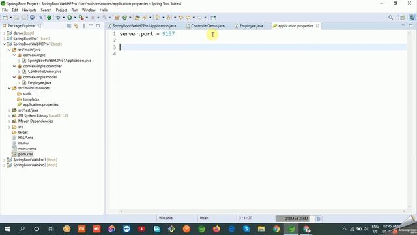Image resolution: width=417 pixels, height=235 pixels.
Task: Click the Back navigation arrow icon
Action: pyautogui.click(x=188, y=18)
